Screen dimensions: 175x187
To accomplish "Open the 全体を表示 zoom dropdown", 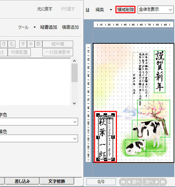I will click(155, 9).
